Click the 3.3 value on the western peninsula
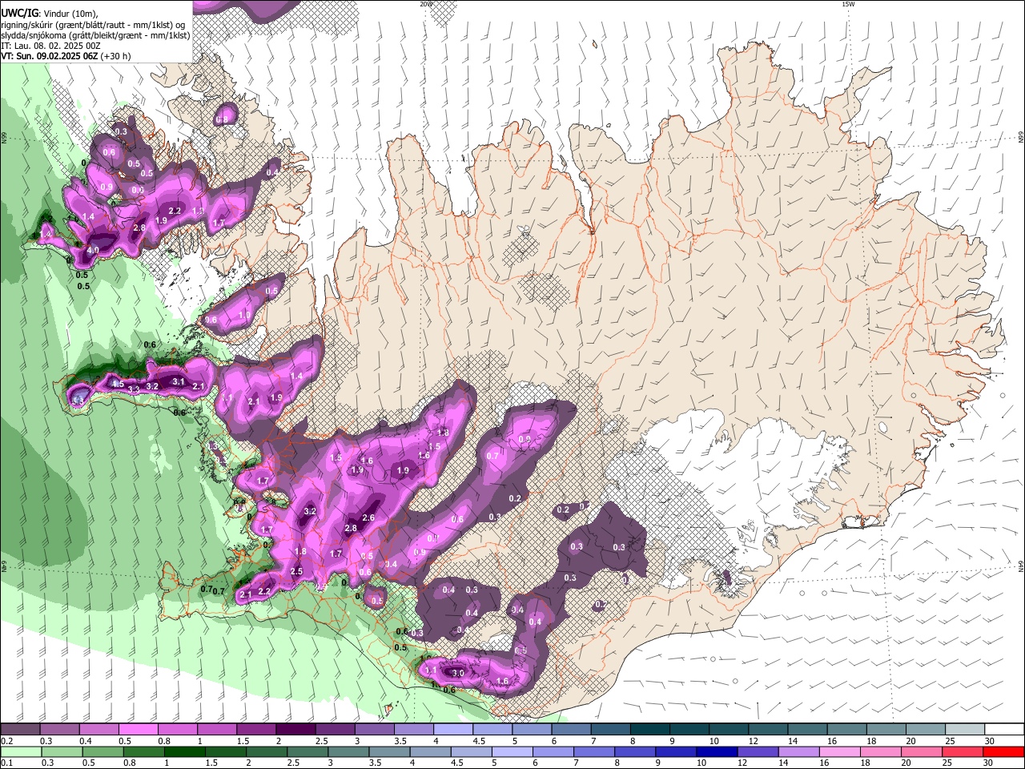This screenshot has width=1025, height=769. (134, 389)
